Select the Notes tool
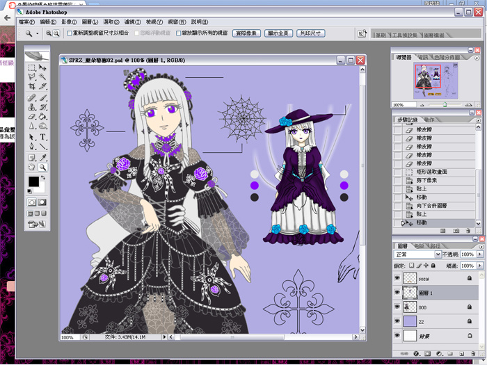This screenshot has height=365, width=487. coord(31,158)
